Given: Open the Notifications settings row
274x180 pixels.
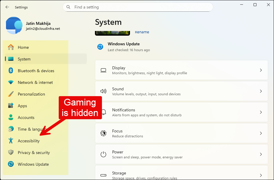Looking at the screenshot, I should (181, 112).
